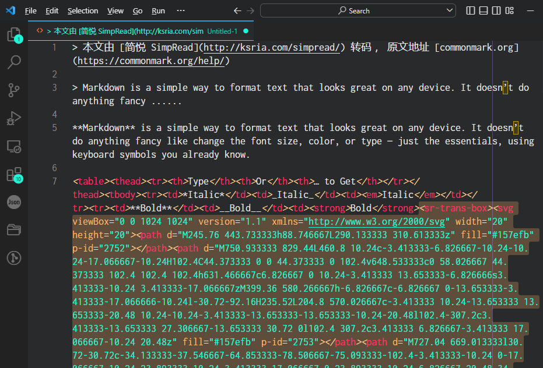
Task: Go forward with the right arrow
Action: click(x=250, y=10)
